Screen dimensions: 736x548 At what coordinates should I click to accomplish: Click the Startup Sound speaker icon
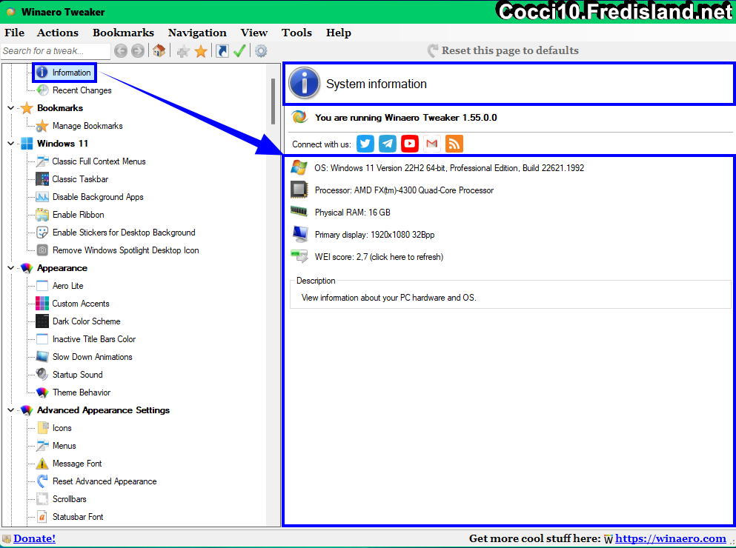click(42, 374)
